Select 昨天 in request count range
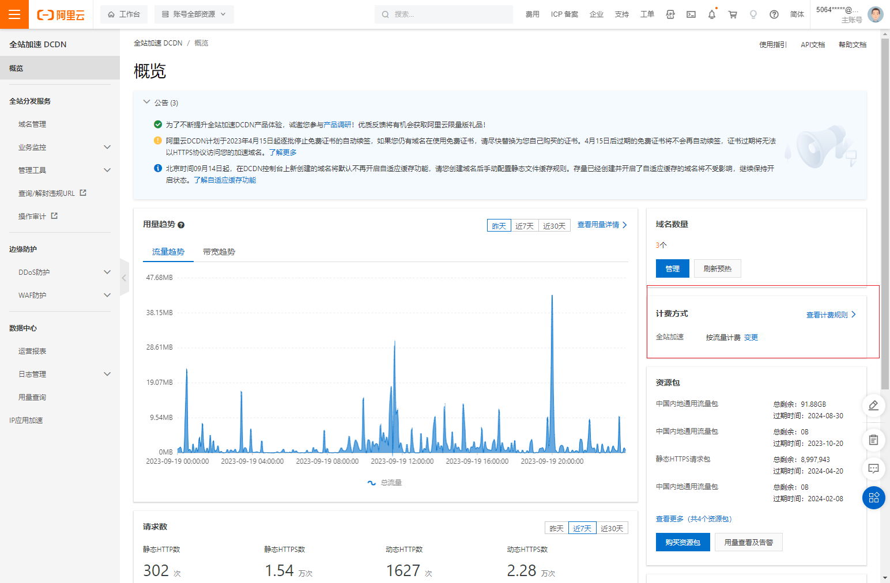 click(x=556, y=528)
